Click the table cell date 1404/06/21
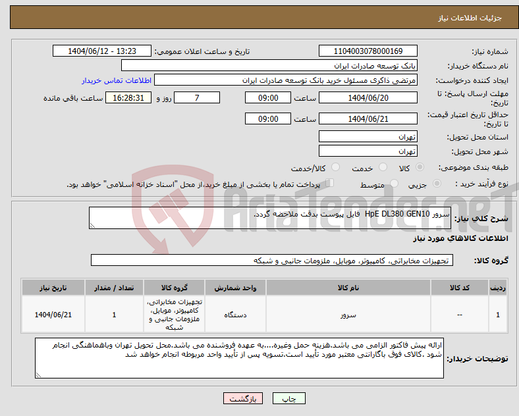The image size is (519, 416). [x=53, y=315]
